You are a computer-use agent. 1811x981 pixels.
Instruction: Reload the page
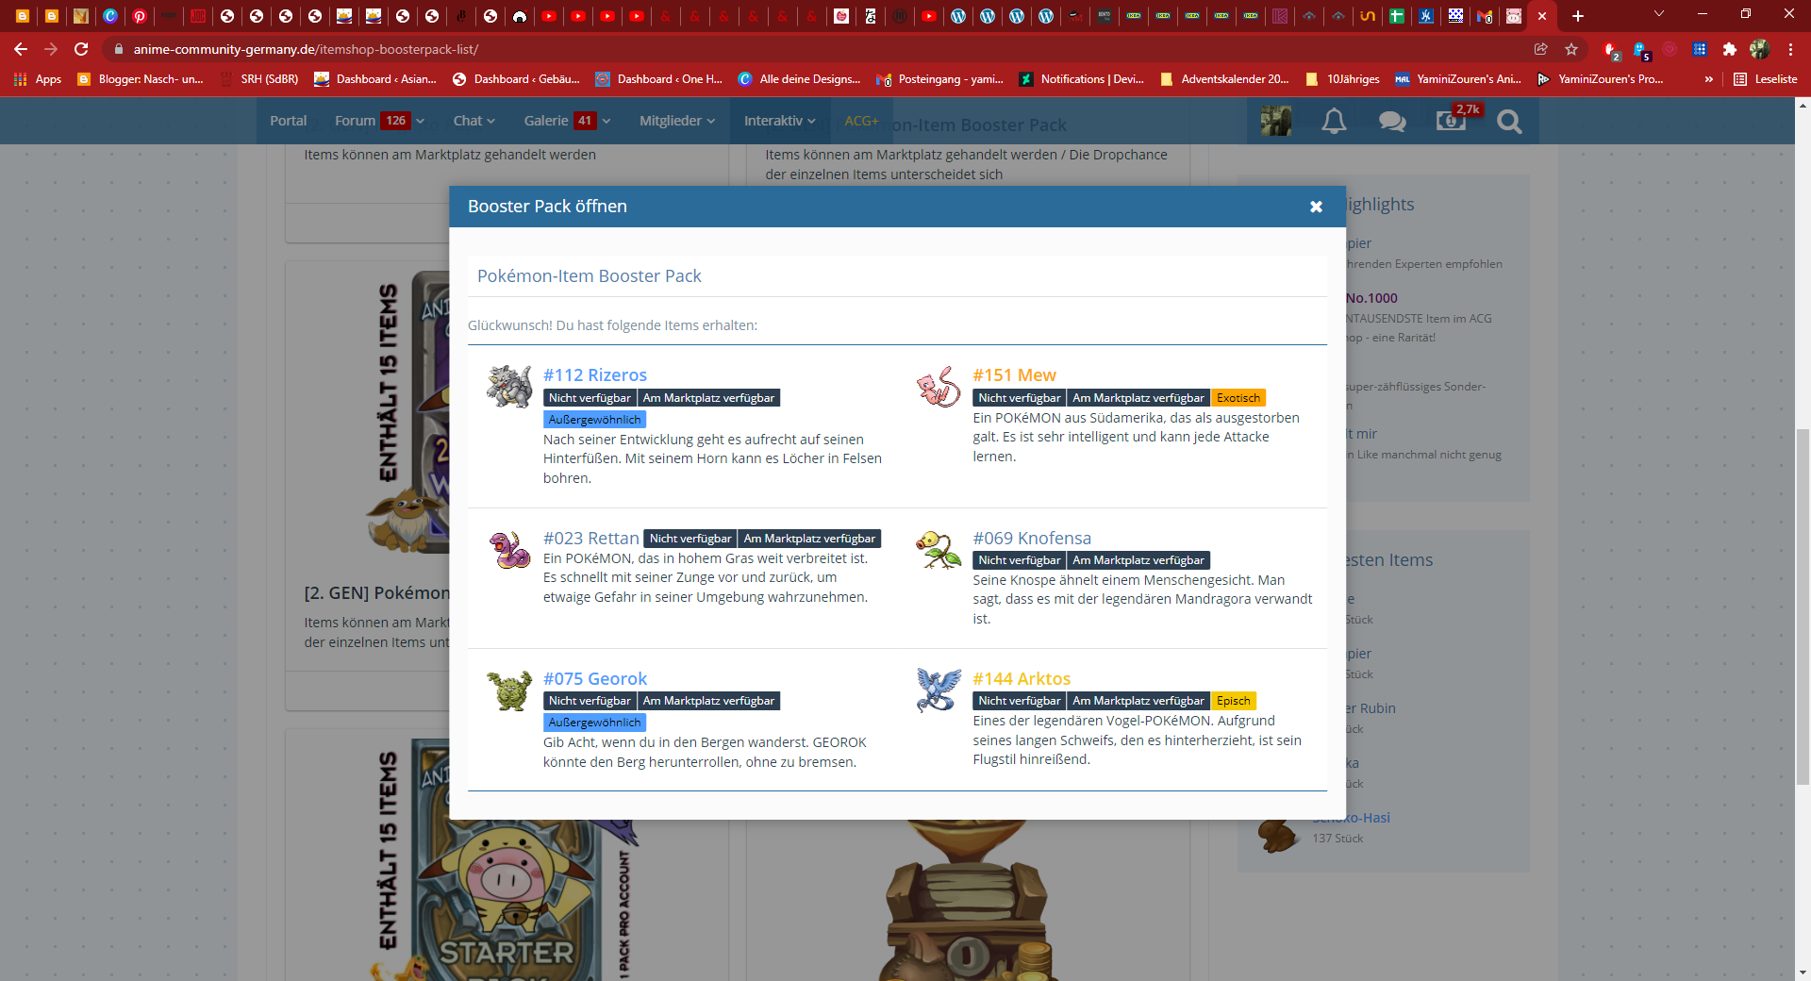pyautogui.click(x=81, y=49)
